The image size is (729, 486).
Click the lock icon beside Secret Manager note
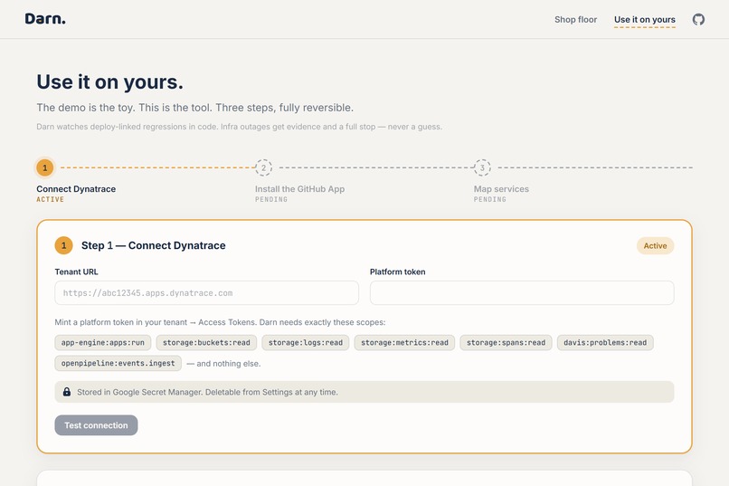click(67, 392)
